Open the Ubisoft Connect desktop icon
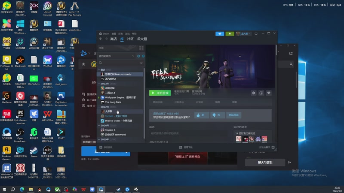Viewport: 344px width, 193px height. (47, 9)
